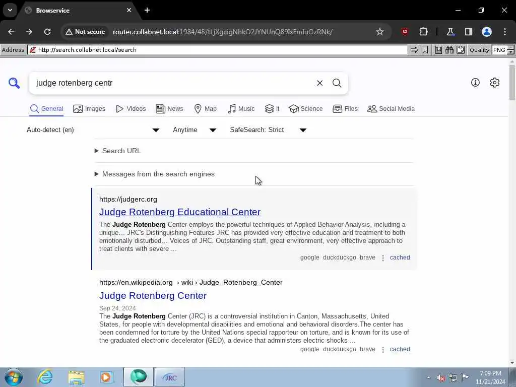Click https://judgerc.org result URL
Viewport: 516px width, 387px height.
tap(128, 200)
